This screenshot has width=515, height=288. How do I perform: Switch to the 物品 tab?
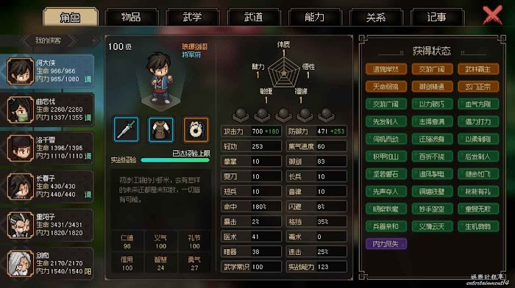point(131,17)
